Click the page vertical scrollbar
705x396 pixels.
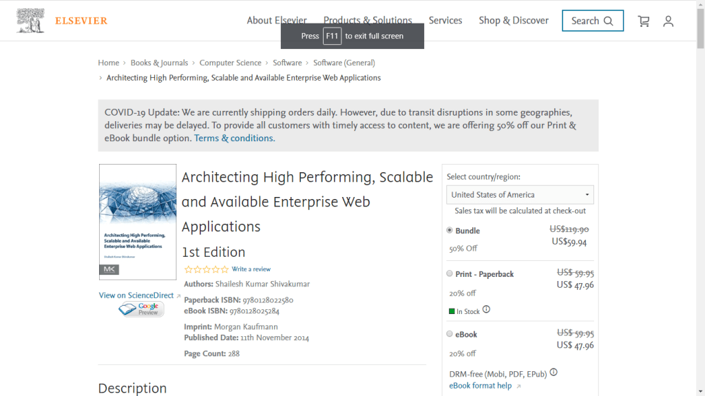(x=699, y=207)
